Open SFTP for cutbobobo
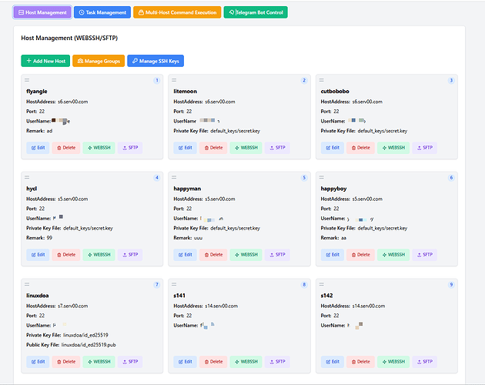 [x=424, y=148]
